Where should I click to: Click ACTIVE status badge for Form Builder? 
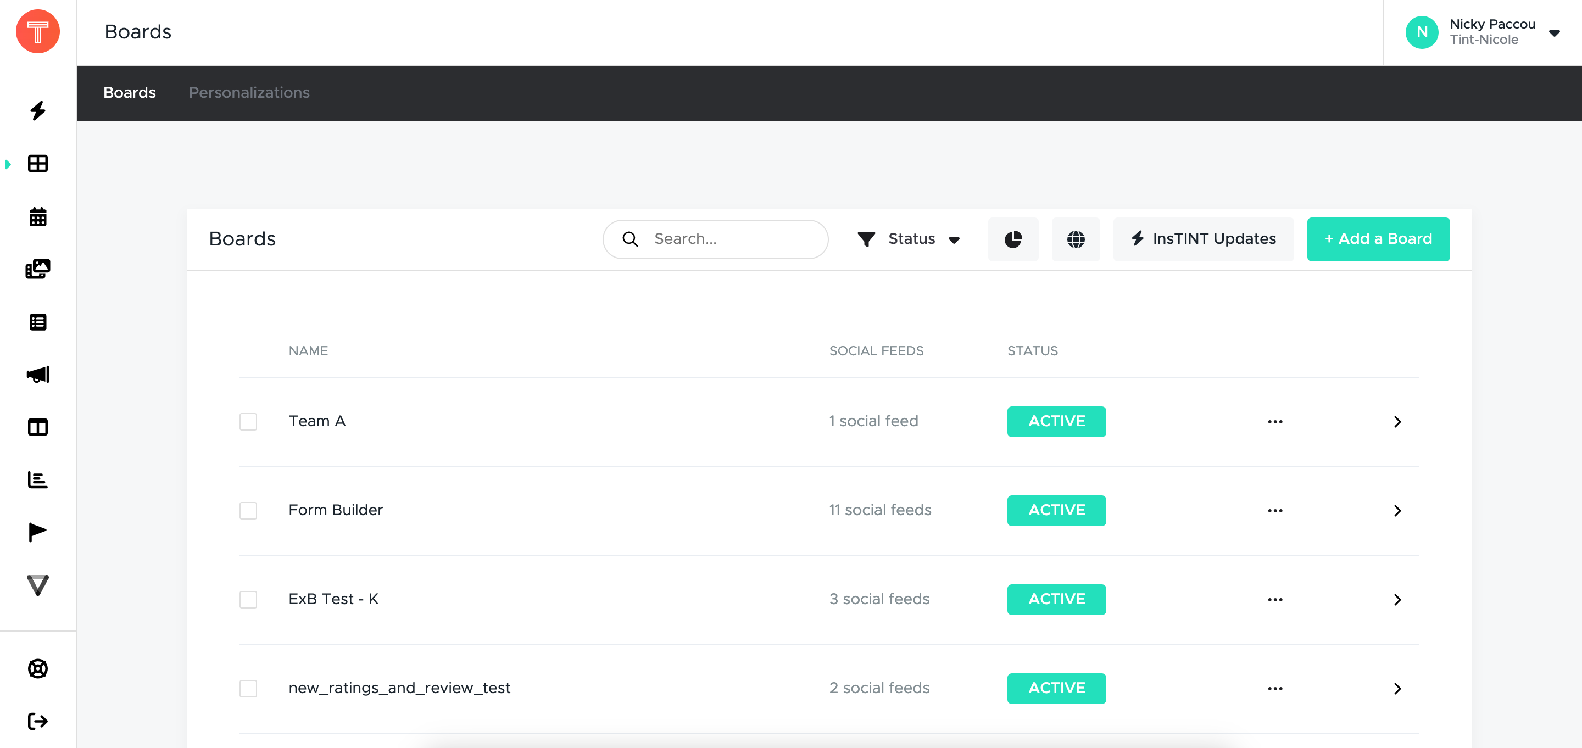pos(1056,511)
